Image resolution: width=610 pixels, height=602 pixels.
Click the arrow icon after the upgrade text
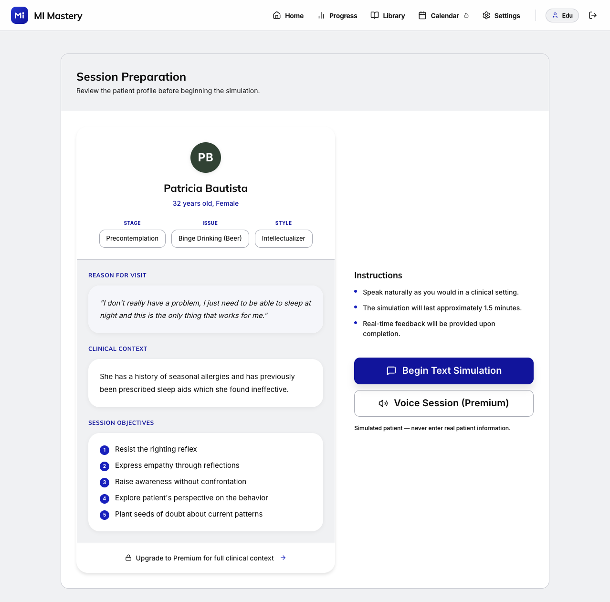(x=283, y=558)
